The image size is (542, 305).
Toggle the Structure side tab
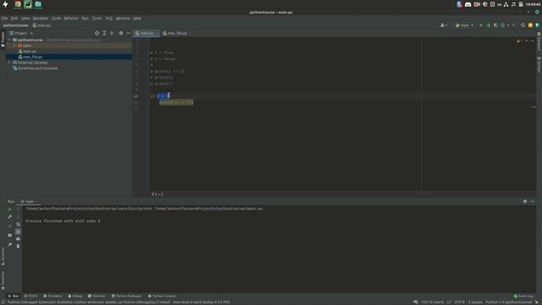[x=3, y=256]
